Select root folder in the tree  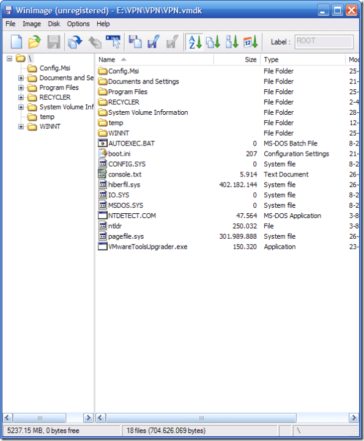[x=29, y=59]
